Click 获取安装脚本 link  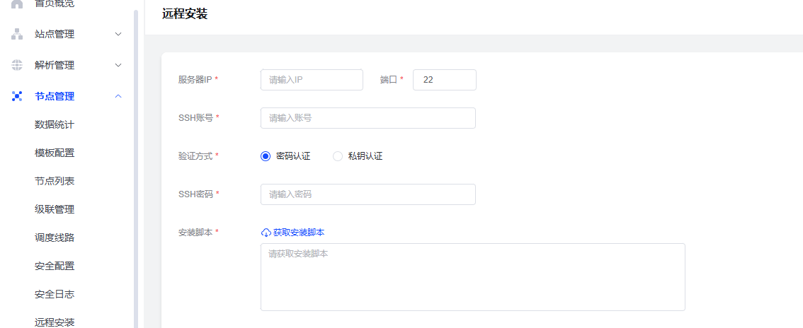click(x=299, y=233)
